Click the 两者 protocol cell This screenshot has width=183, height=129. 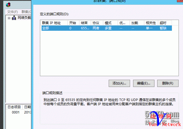[96, 28]
